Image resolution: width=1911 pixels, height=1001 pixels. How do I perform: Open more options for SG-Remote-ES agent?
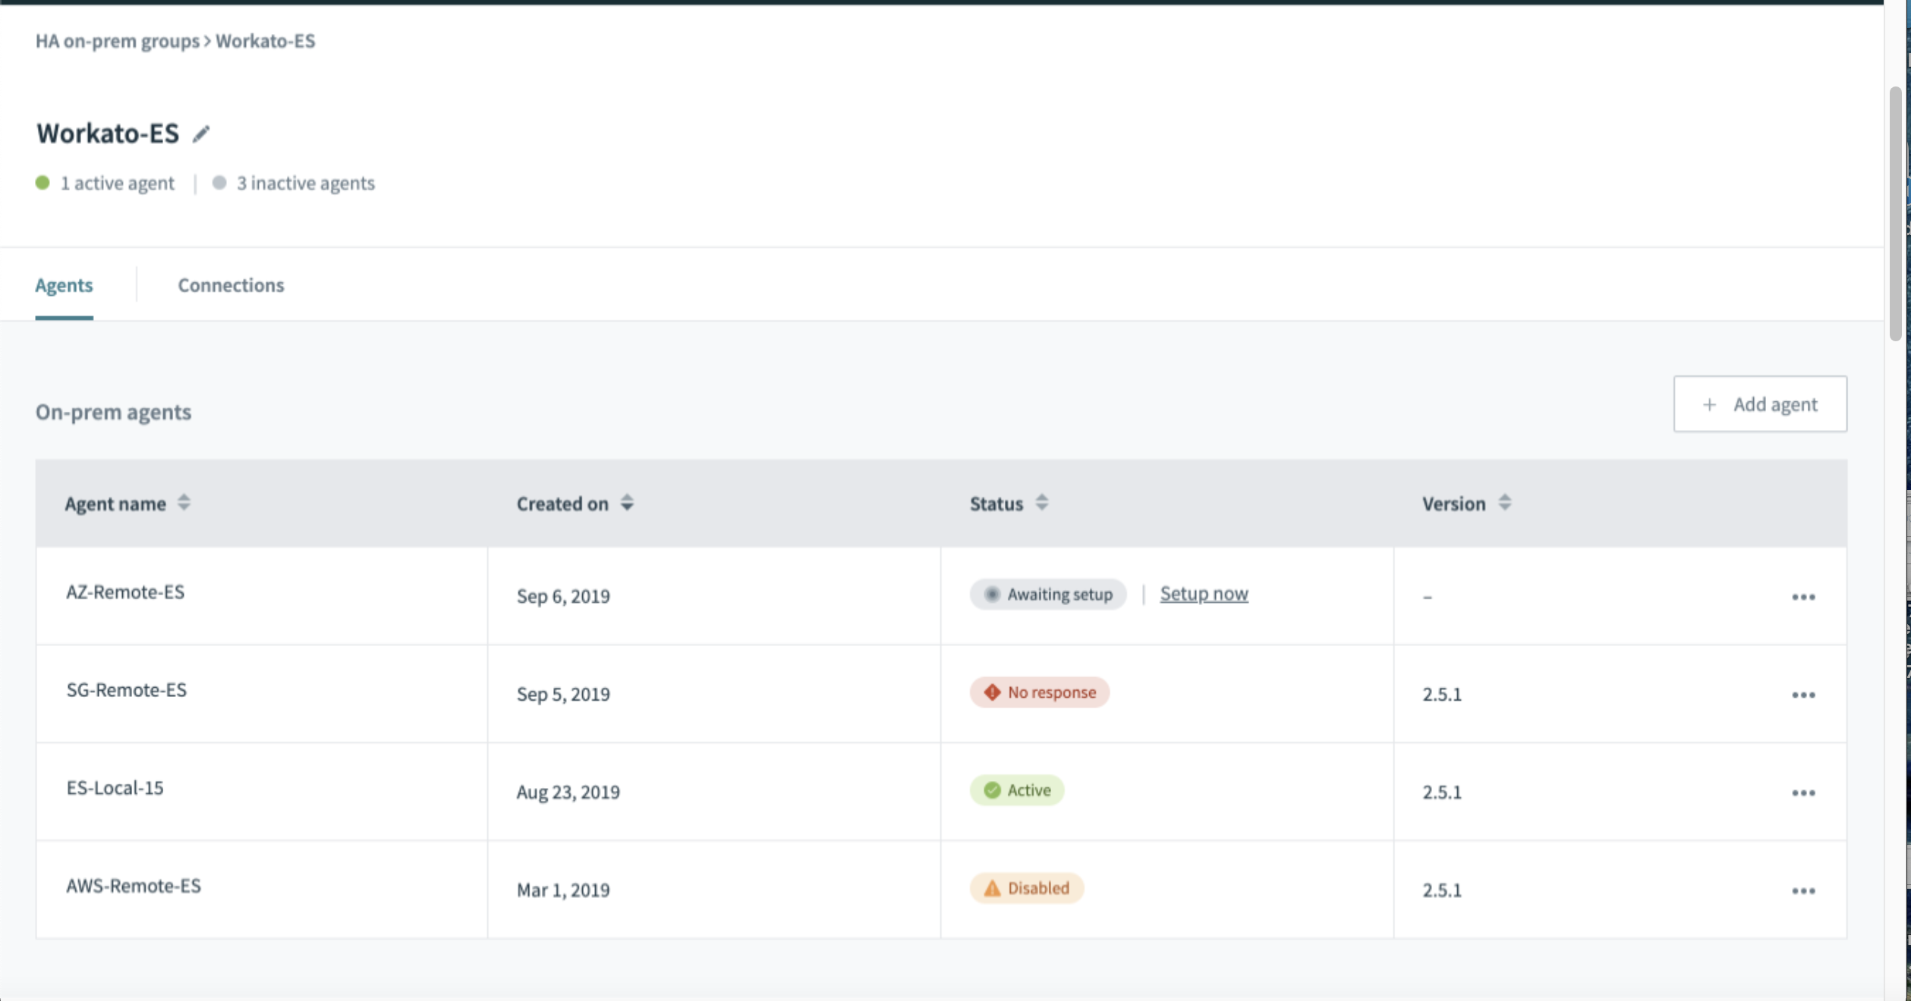(1803, 695)
